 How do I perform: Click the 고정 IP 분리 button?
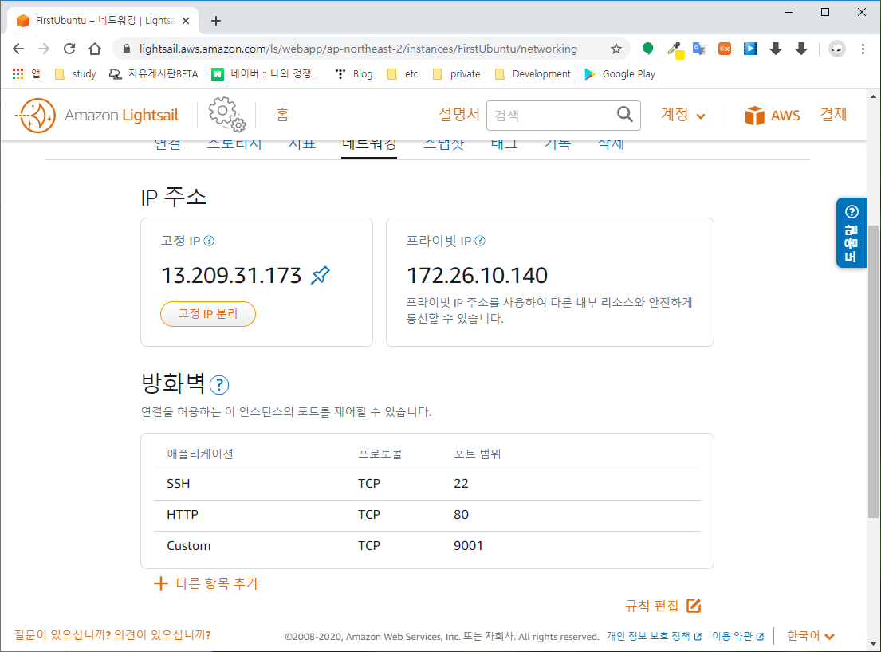(x=208, y=314)
